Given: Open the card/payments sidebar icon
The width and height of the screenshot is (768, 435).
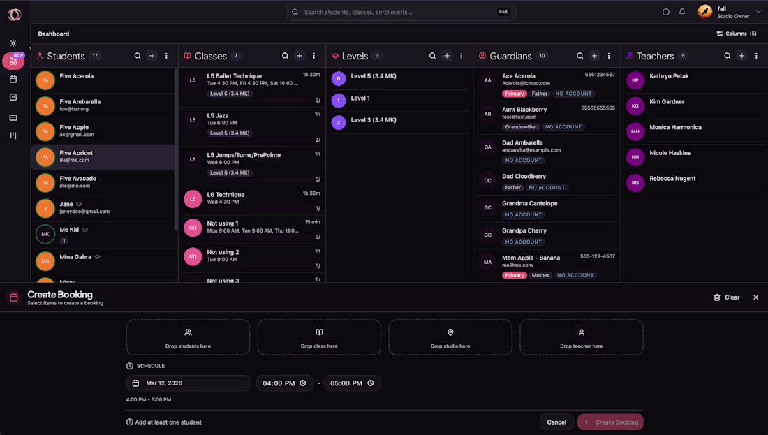Looking at the screenshot, I should tap(13, 117).
